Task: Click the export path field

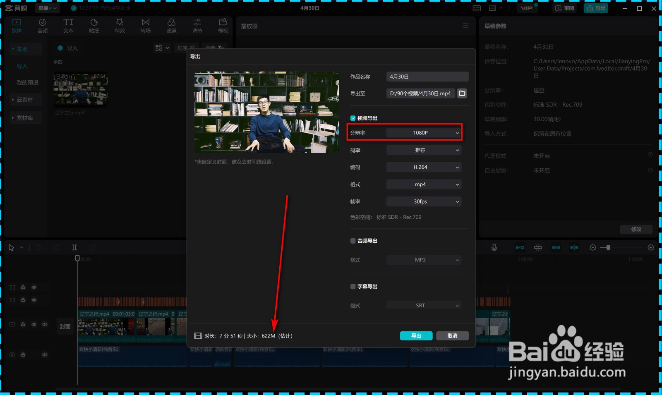Action: [420, 93]
